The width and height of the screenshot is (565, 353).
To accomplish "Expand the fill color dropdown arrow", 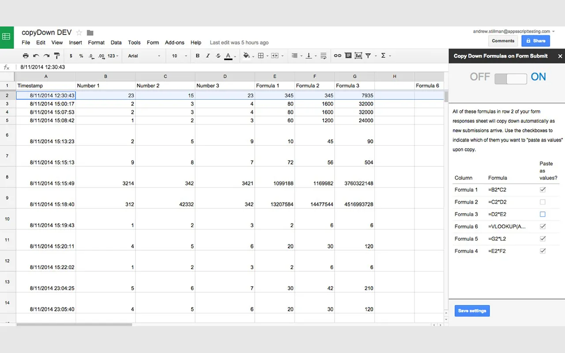I will coord(253,56).
